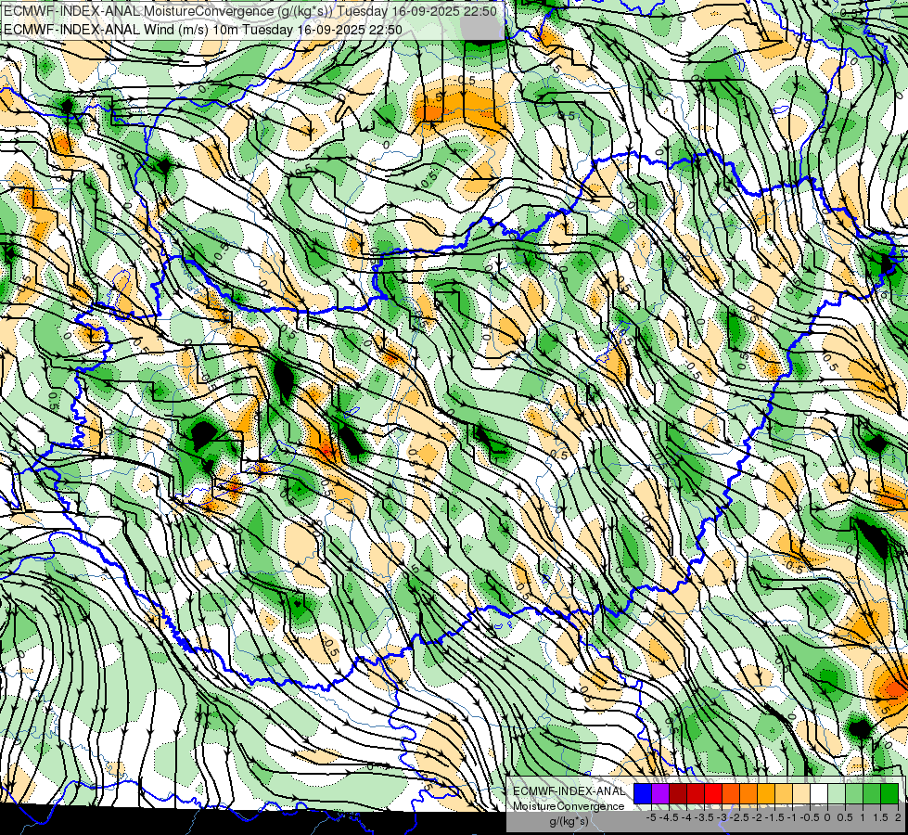The width and height of the screenshot is (908, 835).
Task: Click the MoistureConvergence title line at top
Action: pos(250,11)
